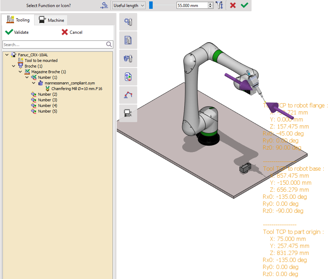Collapse the mannessmann_compliant.sym node
The width and height of the screenshot is (330, 279).
(x=34, y=83)
